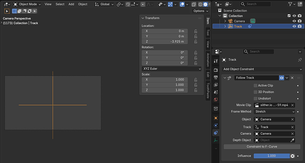Hide Track object in outliner viewport

coord(294,26)
